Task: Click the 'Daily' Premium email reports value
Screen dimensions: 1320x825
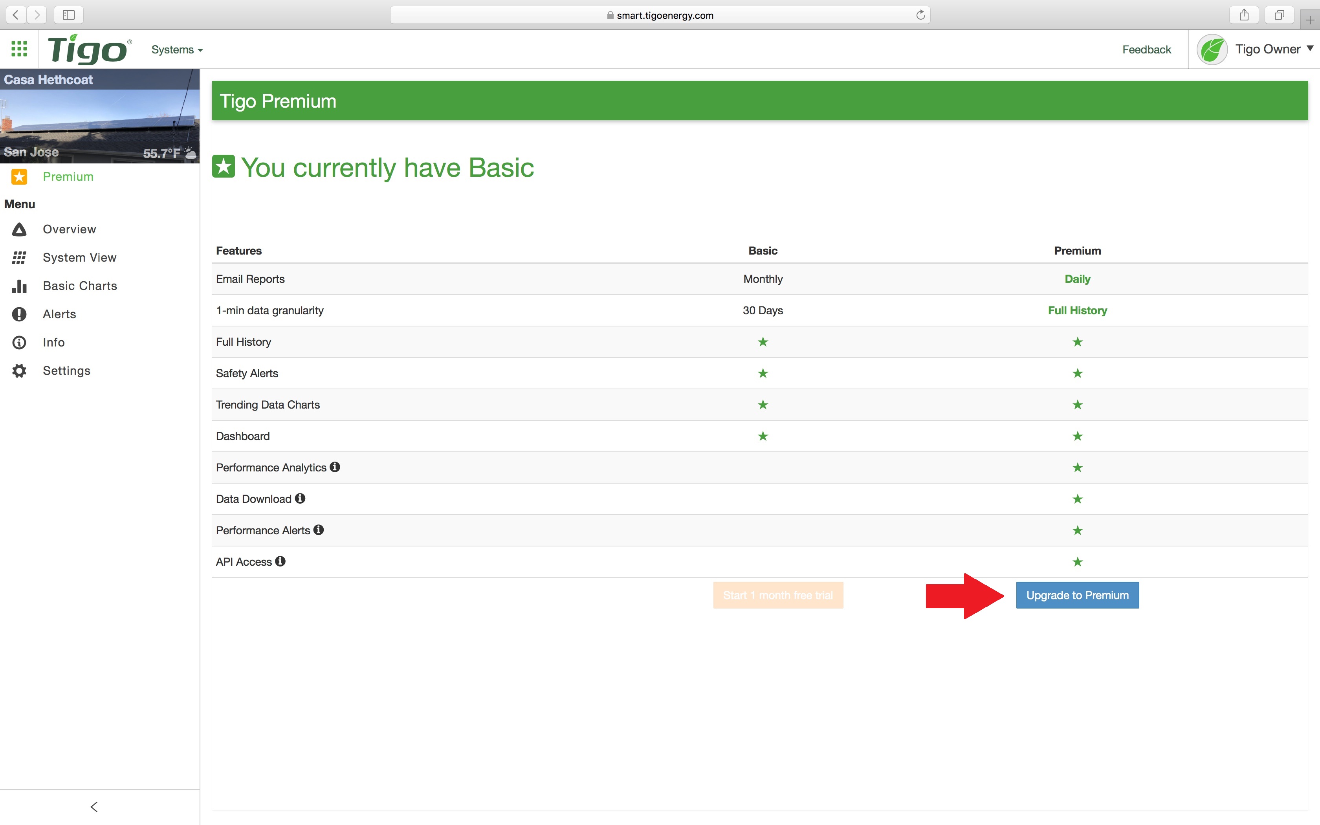Action: tap(1077, 279)
